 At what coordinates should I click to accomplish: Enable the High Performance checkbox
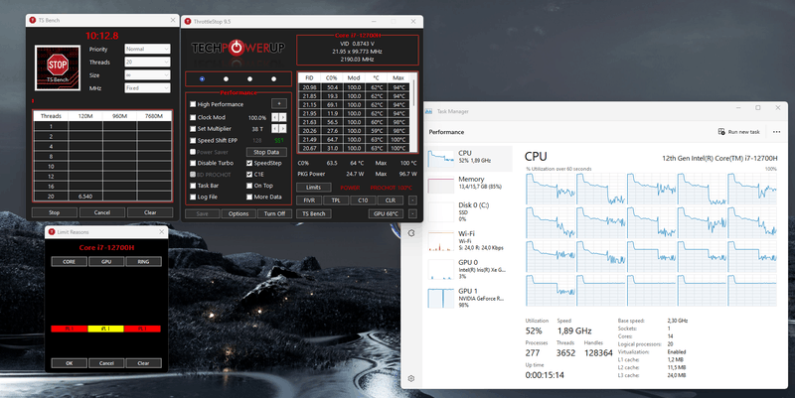(193, 104)
